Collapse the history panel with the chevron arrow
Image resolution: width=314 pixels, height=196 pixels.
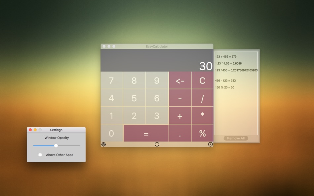pos(211,144)
